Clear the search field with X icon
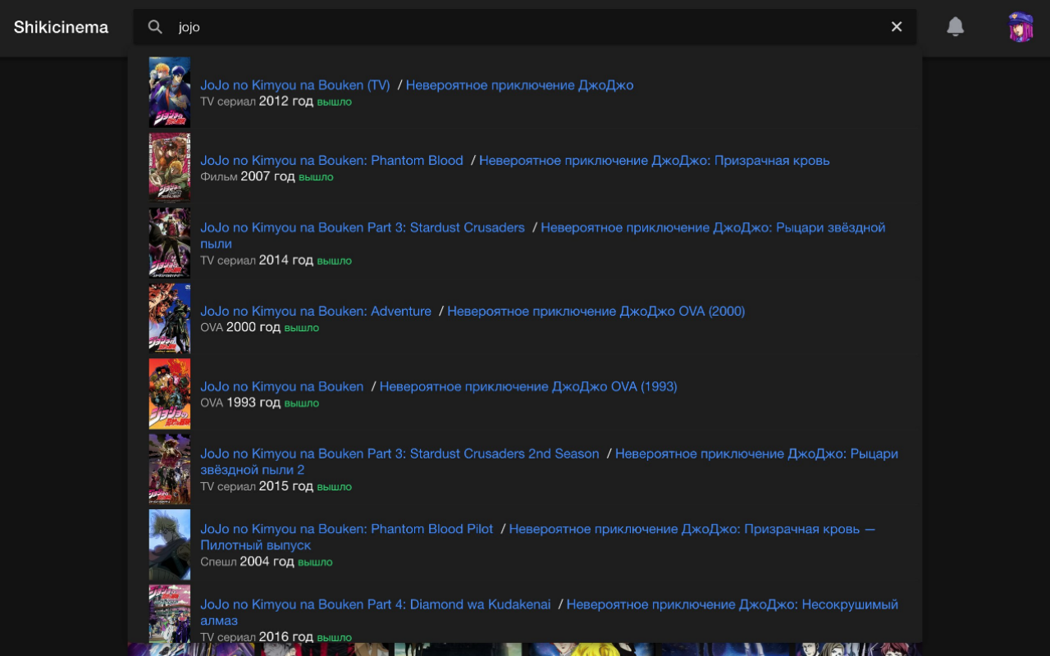Image resolution: width=1050 pixels, height=656 pixels. [x=897, y=27]
